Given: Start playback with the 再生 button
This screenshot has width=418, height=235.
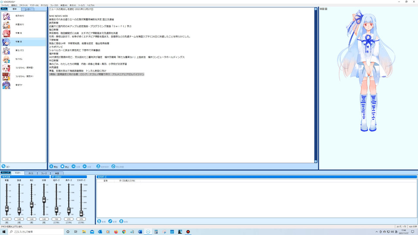Looking at the screenshot, I should pos(54,167).
